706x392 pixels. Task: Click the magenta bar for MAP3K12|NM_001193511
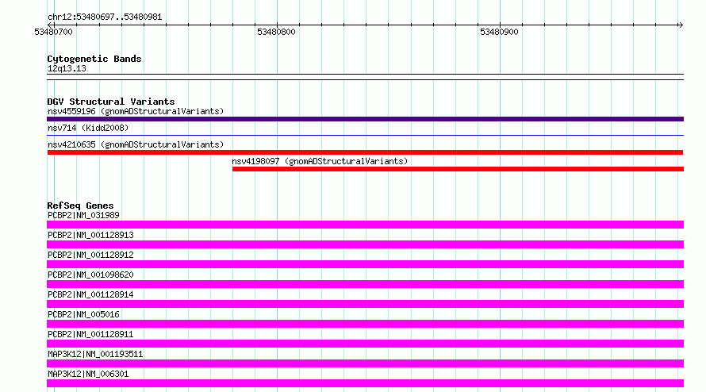365,363
